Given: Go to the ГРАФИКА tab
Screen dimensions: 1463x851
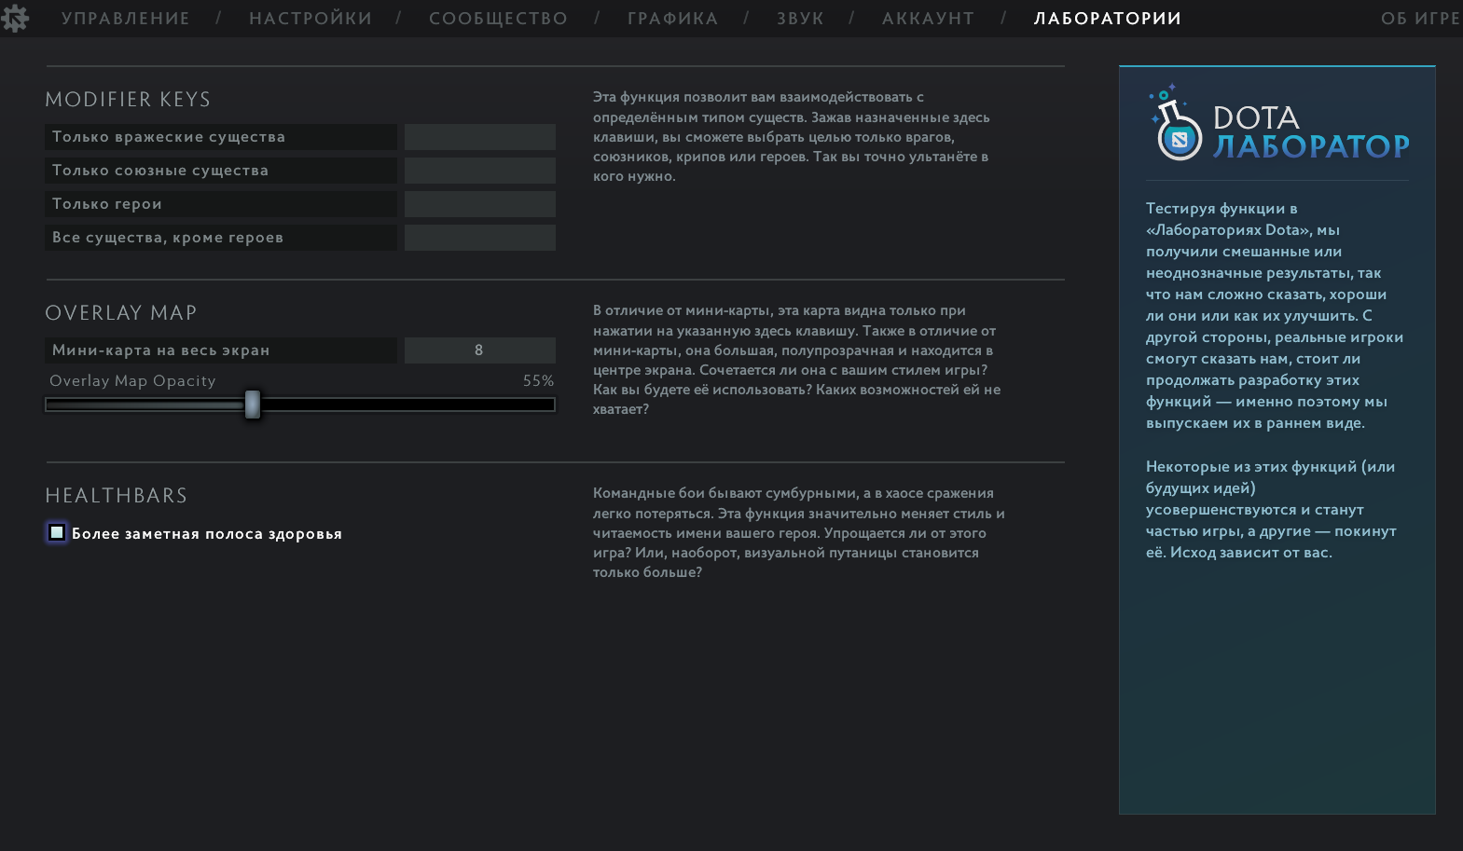Looking at the screenshot, I should coord(672,19).
